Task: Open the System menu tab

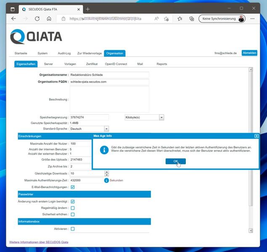Action: tap(42, 53)
